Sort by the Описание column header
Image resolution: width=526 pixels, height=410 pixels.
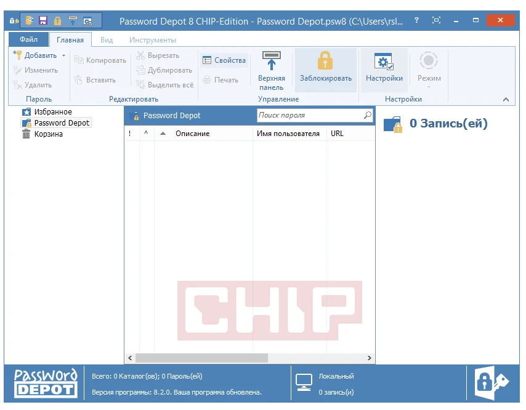[x=192, y=134]
